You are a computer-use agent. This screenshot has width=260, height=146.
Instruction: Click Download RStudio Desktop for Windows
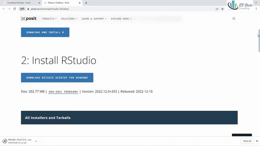[x=57, y=77]
